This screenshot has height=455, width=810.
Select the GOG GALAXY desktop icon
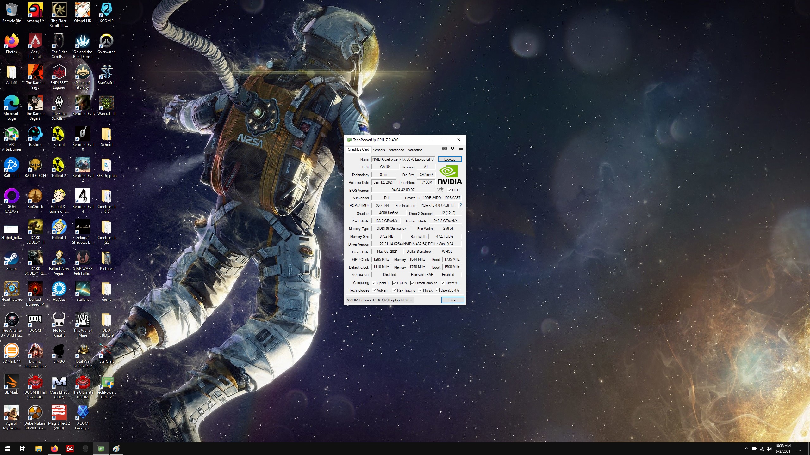[11, 201]
